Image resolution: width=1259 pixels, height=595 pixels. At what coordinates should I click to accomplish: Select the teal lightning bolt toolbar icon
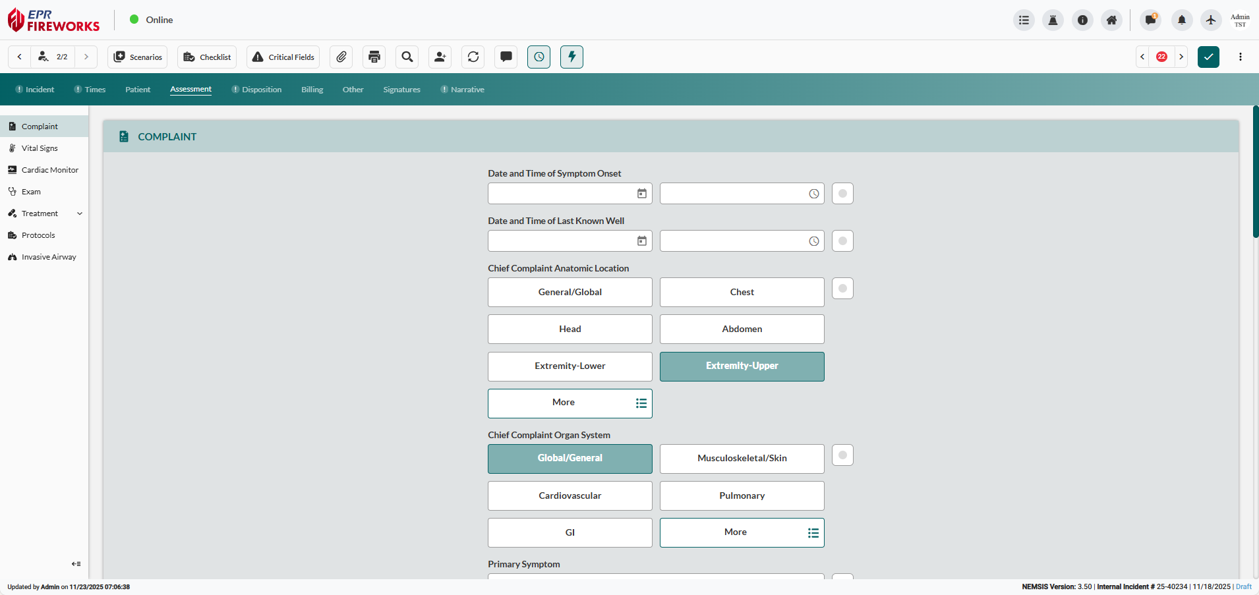click(571, 57)
